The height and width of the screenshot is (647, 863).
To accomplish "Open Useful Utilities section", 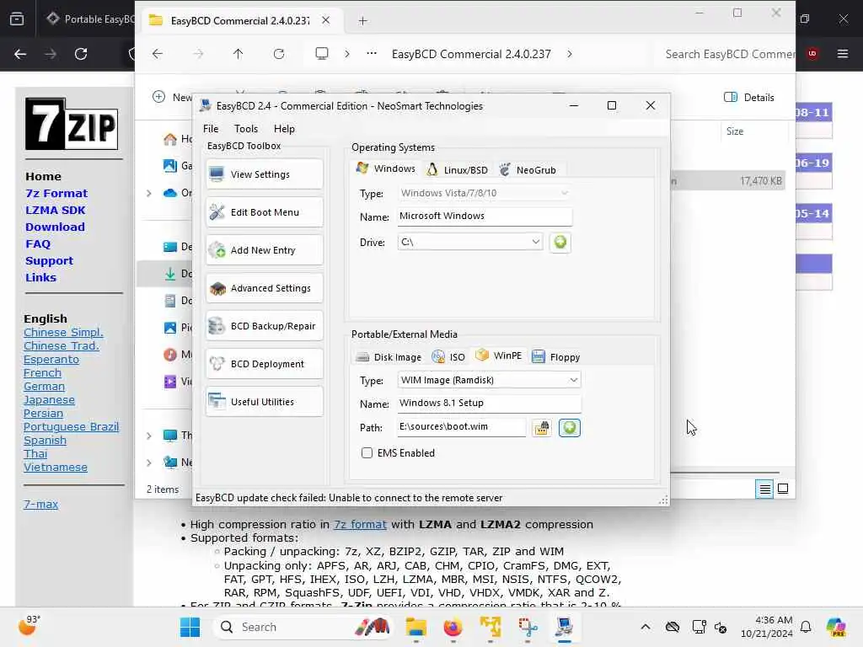I will [264, 402].
